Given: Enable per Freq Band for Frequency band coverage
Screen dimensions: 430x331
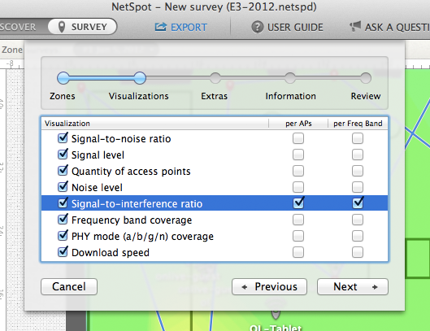Looking at the screenshot, I should [x=358, y=220].
